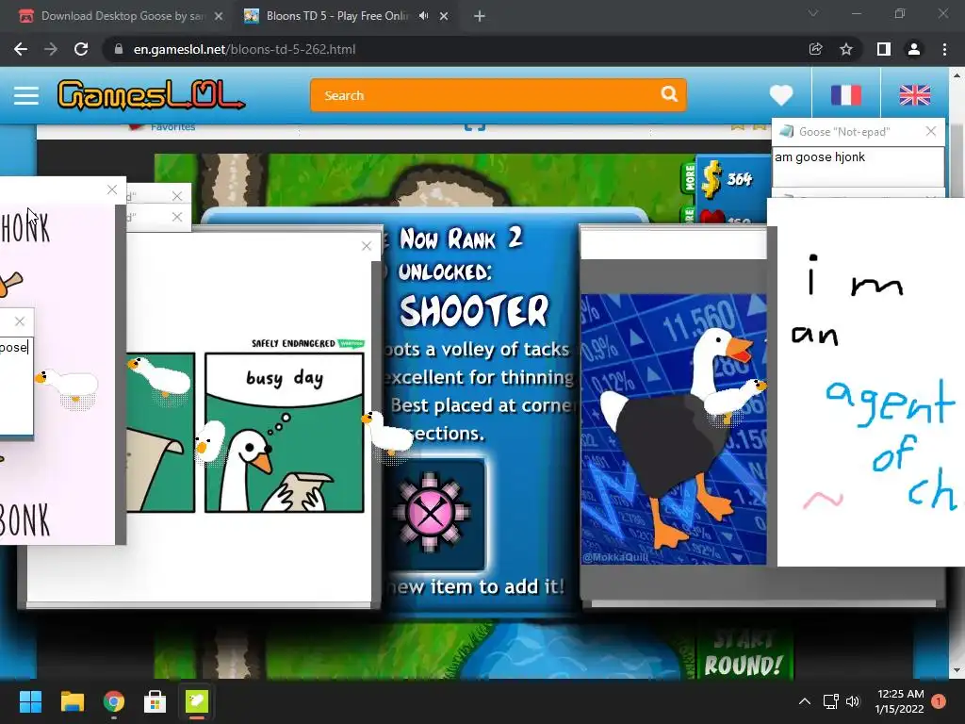Open the Chrome profile menu
The image size is (965, 724).
914,49
